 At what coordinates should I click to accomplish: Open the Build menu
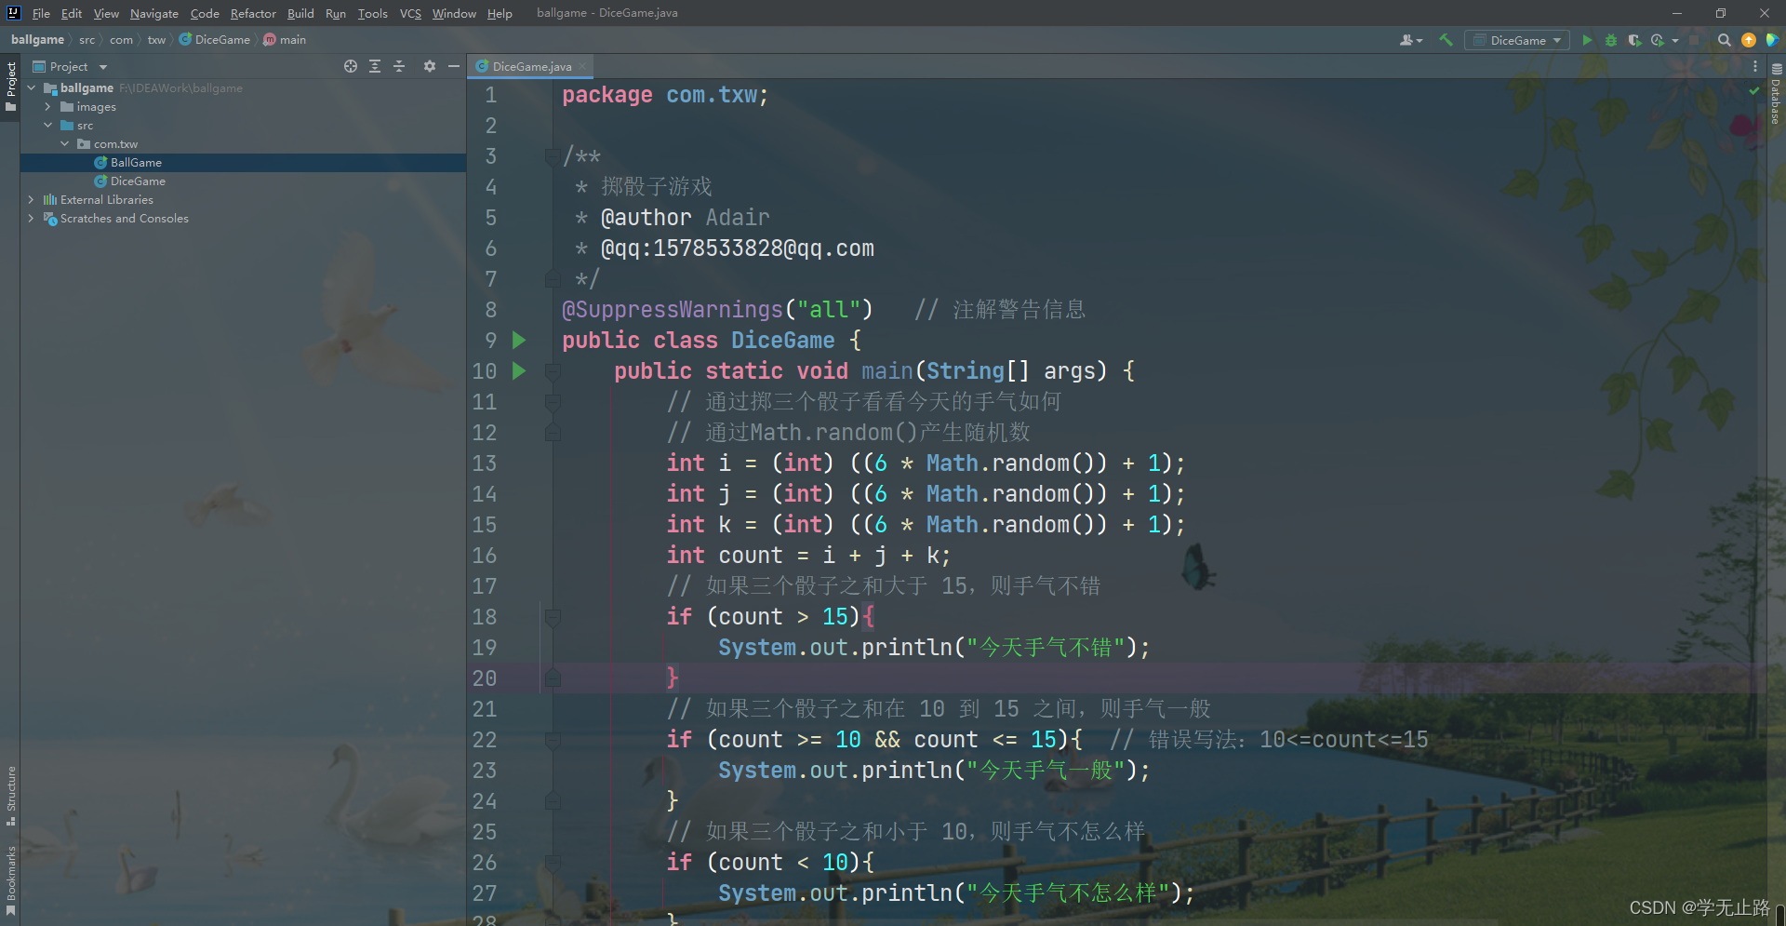tap(300, 13)
